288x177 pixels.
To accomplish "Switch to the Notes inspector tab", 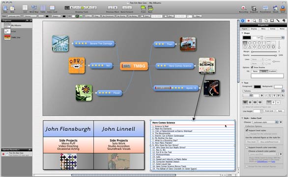I will 282,29.
